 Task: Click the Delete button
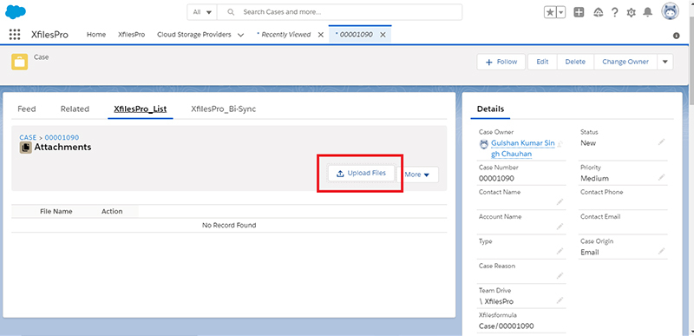pyautogui.click(x=575, y=62)
